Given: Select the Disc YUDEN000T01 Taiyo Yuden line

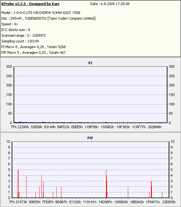Looking at the screenshot, I should pos(48,18).
